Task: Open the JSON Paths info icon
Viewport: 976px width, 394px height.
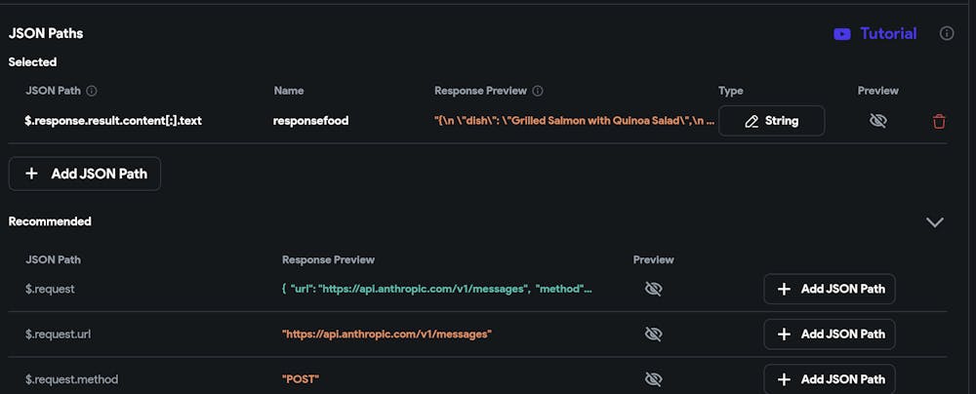Action: [x=947, y=33]
